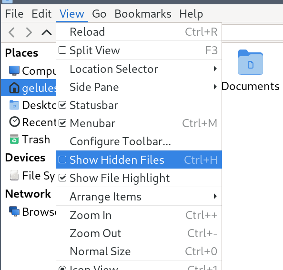This screenshot has height=270, width=283.
Task: Enable the Show Hidden Files checkbox
Action: (x=62, y=160)
